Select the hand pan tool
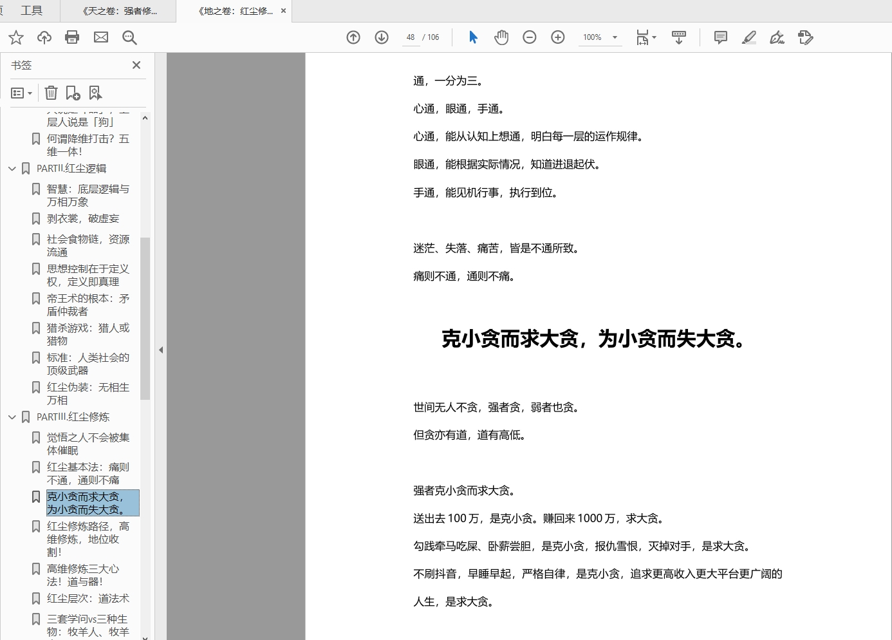Image resolution: width=892 pixels, height=640 pixels. (x=501, y=37)
